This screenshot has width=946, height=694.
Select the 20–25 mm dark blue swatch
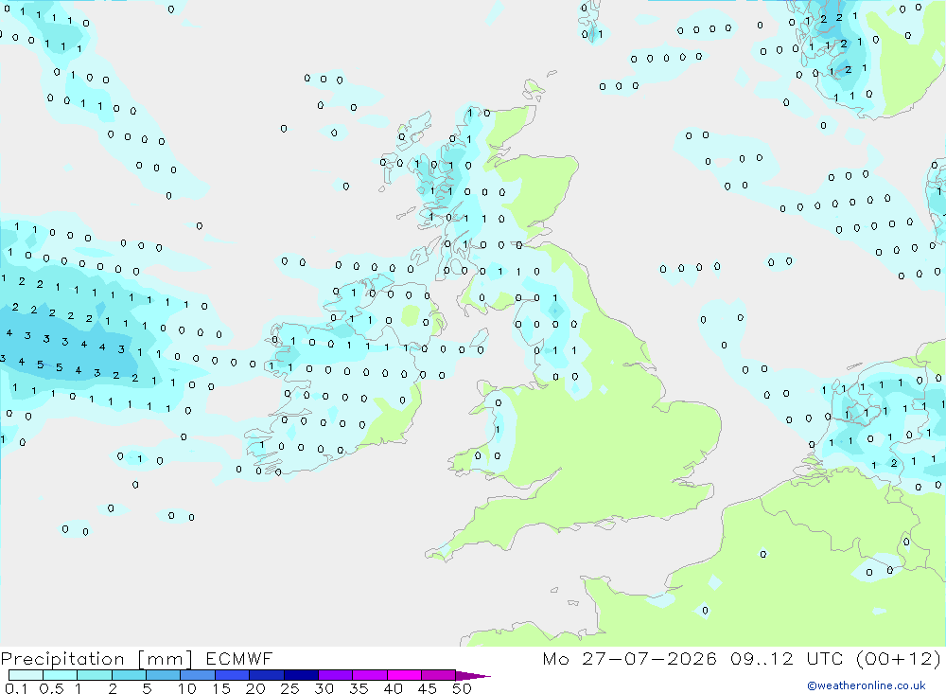click(267, 675)
